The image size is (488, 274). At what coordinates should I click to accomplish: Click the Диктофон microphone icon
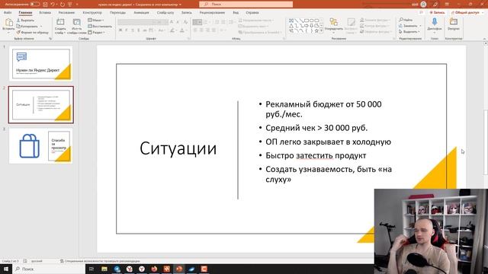(434, 22)
